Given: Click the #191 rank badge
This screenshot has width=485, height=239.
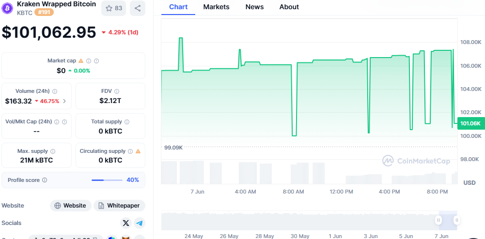Looking at the screenshot, I should coord(44,13).
